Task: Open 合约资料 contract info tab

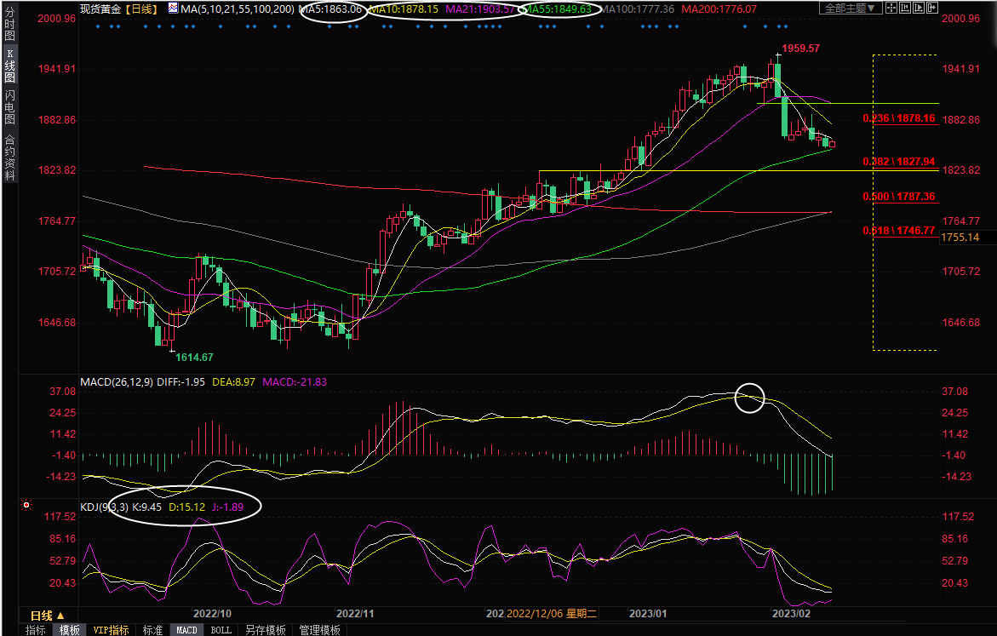Action: click(9, 157)
